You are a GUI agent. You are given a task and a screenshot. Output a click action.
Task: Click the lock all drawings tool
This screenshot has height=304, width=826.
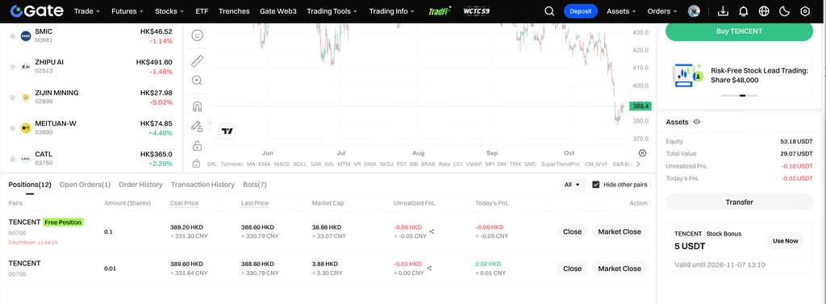click(x=197, y=146)
